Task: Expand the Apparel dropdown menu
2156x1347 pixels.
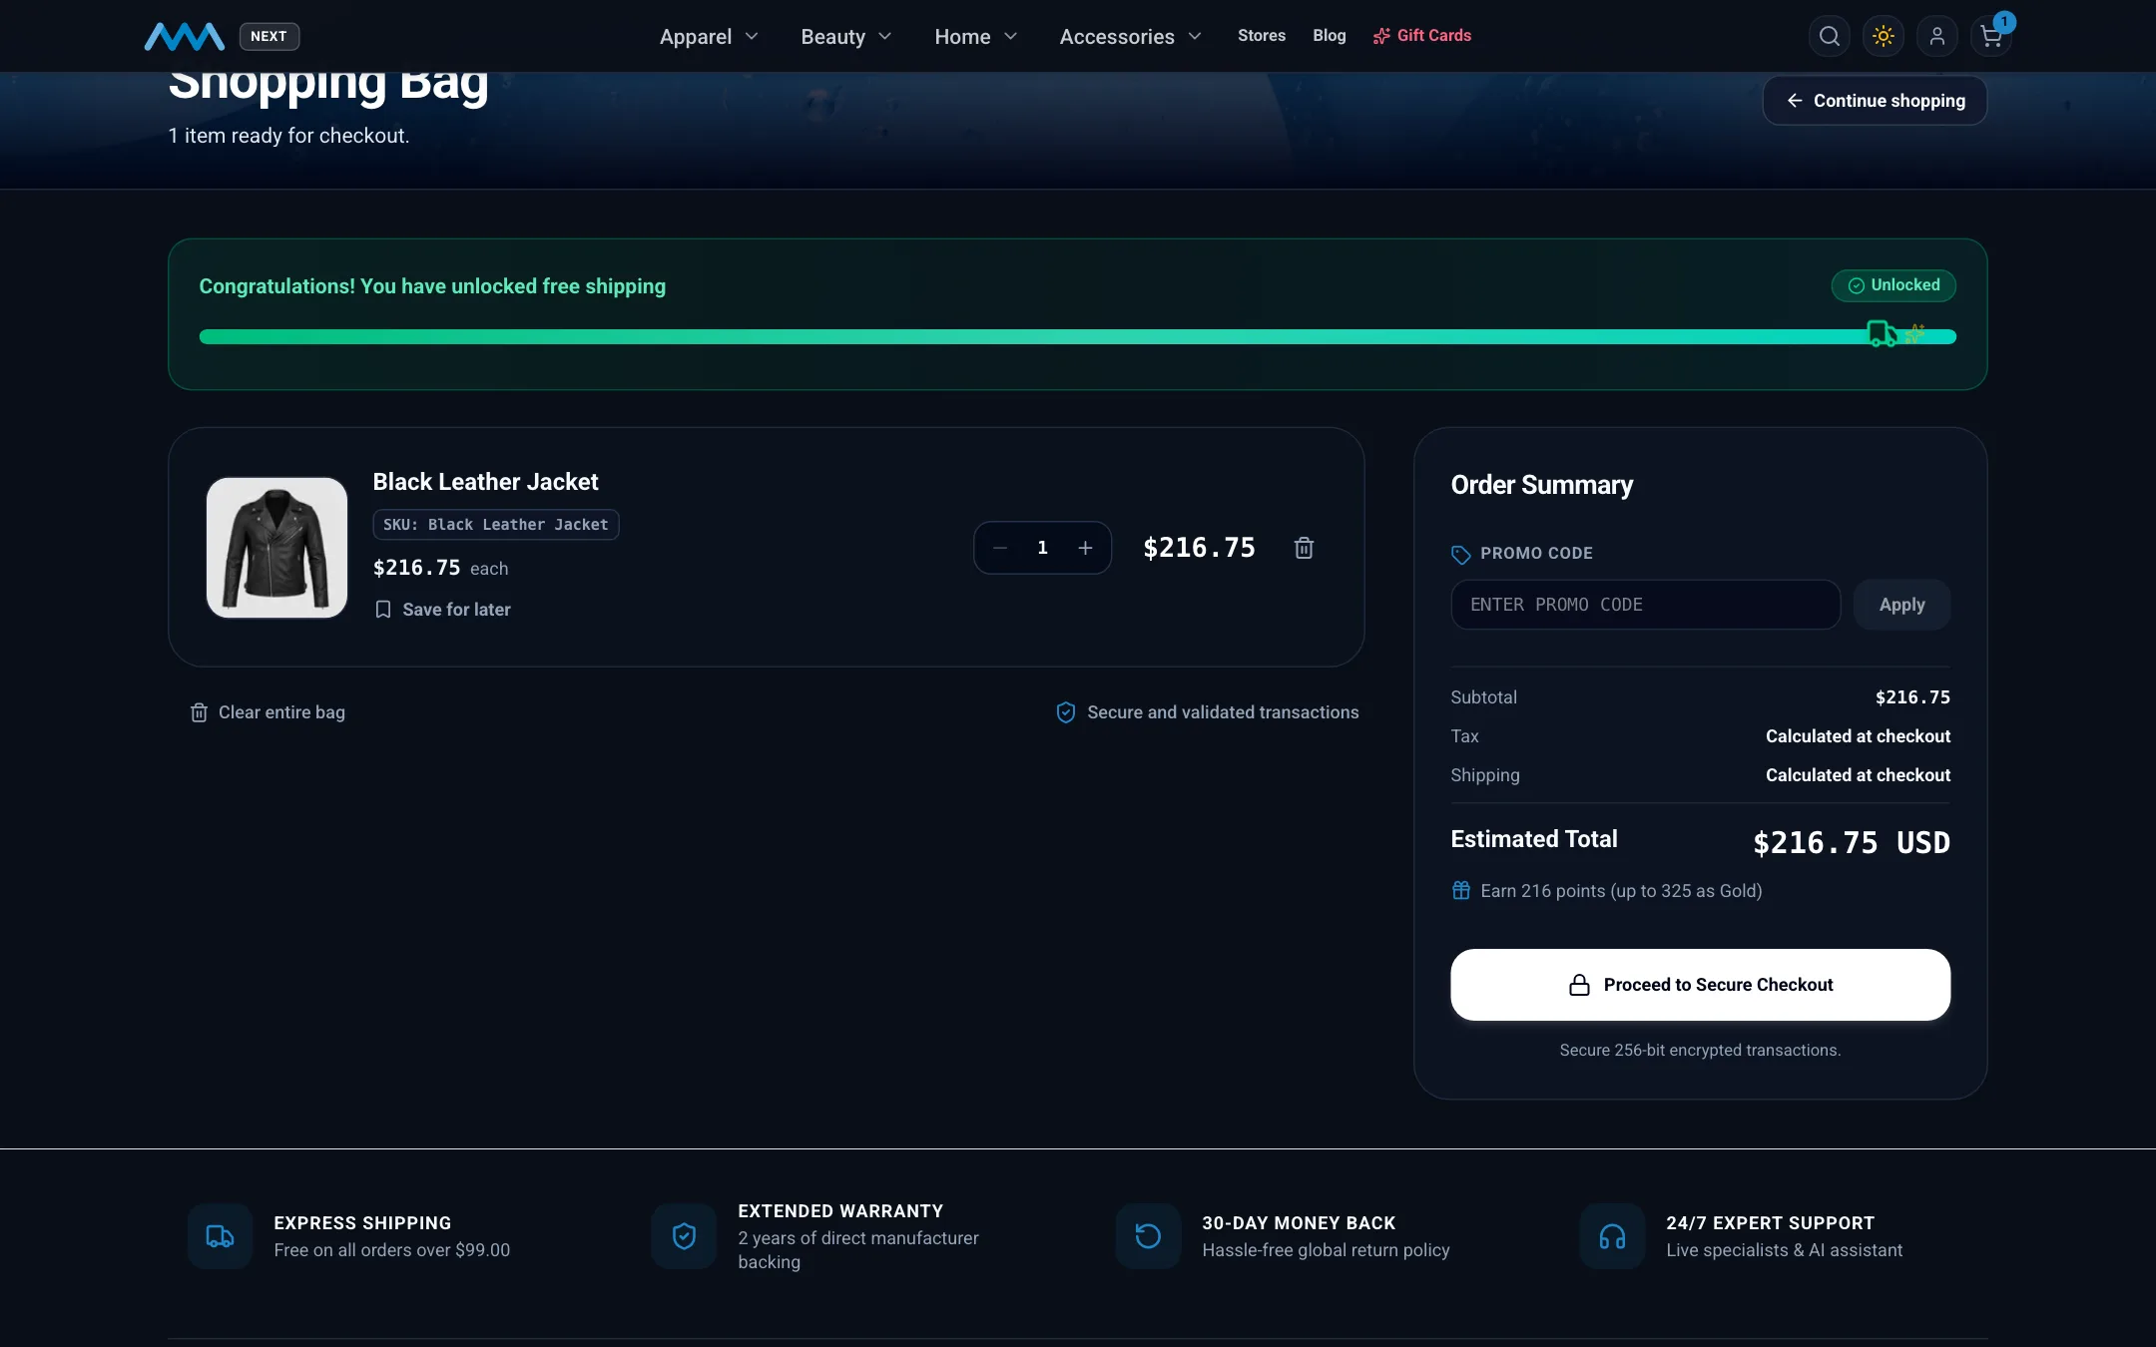Action: [709, 37]
